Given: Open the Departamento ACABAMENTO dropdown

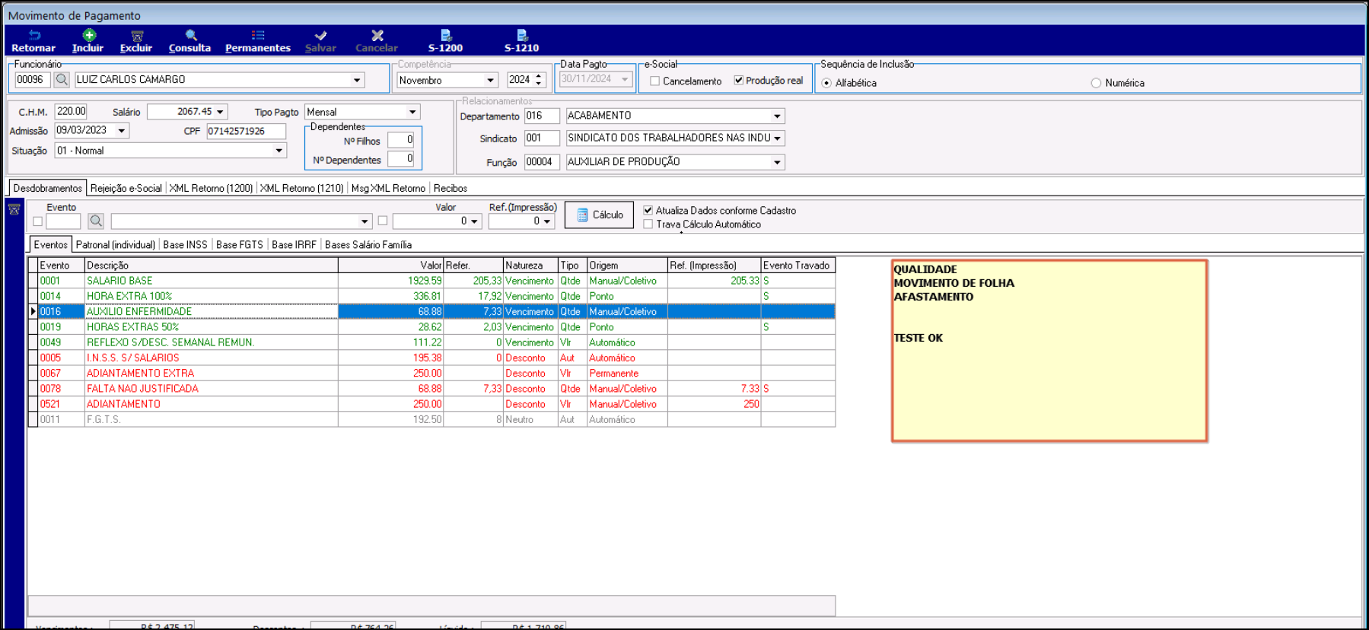Looking at the screenshot, I should [777, 116].
